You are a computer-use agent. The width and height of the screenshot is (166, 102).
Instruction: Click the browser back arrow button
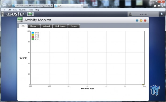click(x=4, y=6)
